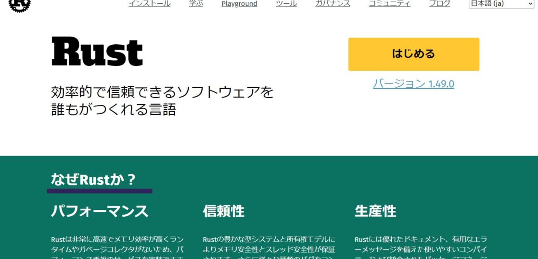Click the large Rust title
538x259 pixels.
point(97,52)
